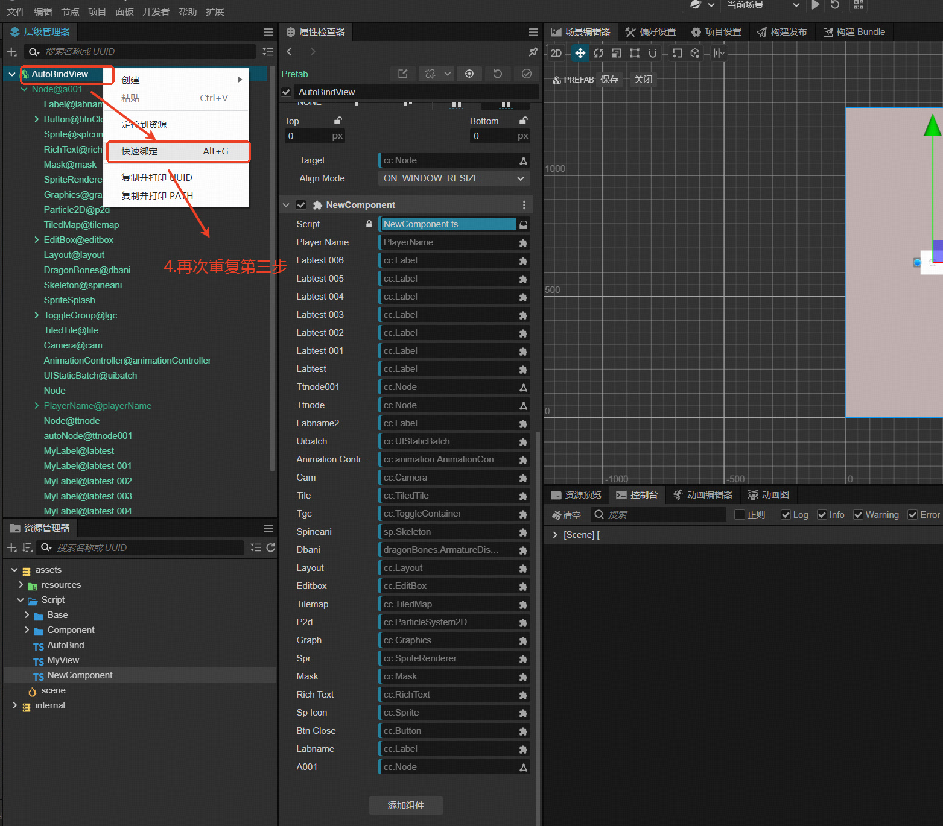Screen dimensions: 943x826
Task: Select the rotate gizmo tool in scene toolbar
Action: pyautogui.click(x=598, y=53)
